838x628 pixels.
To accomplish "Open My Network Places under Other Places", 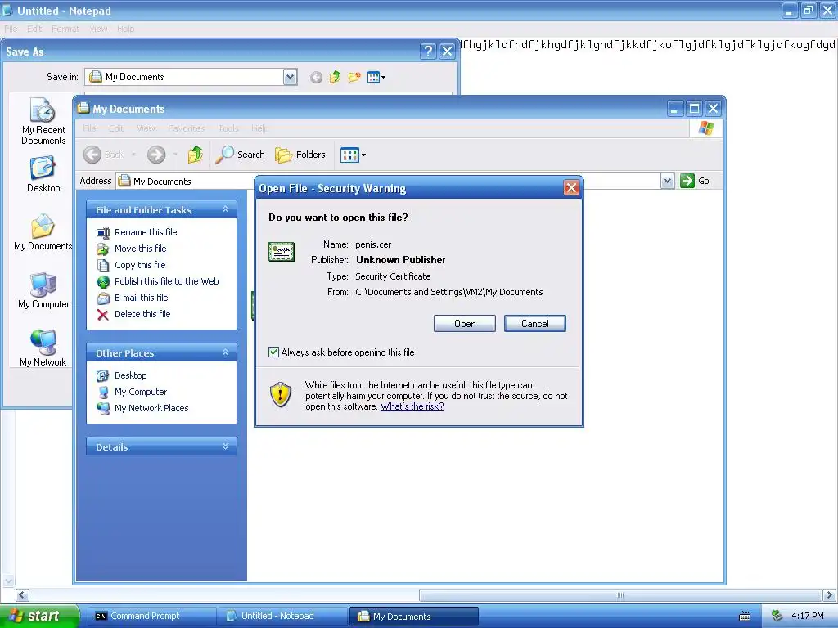I will [x=151, y=408].
